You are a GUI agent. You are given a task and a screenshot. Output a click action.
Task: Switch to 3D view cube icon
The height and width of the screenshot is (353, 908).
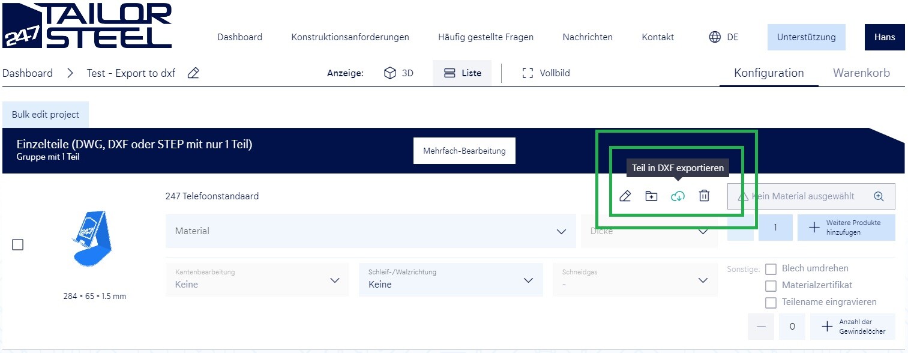tap(390, 73)
